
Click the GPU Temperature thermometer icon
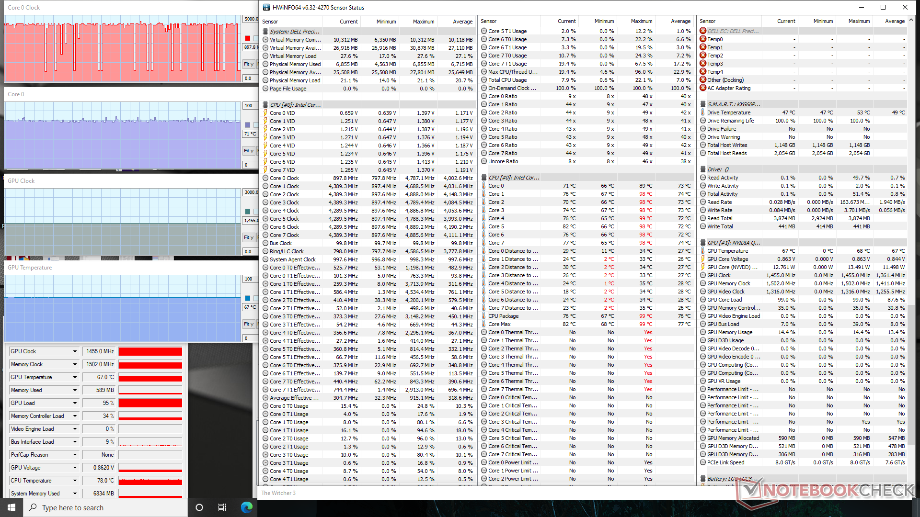[703, 251]
